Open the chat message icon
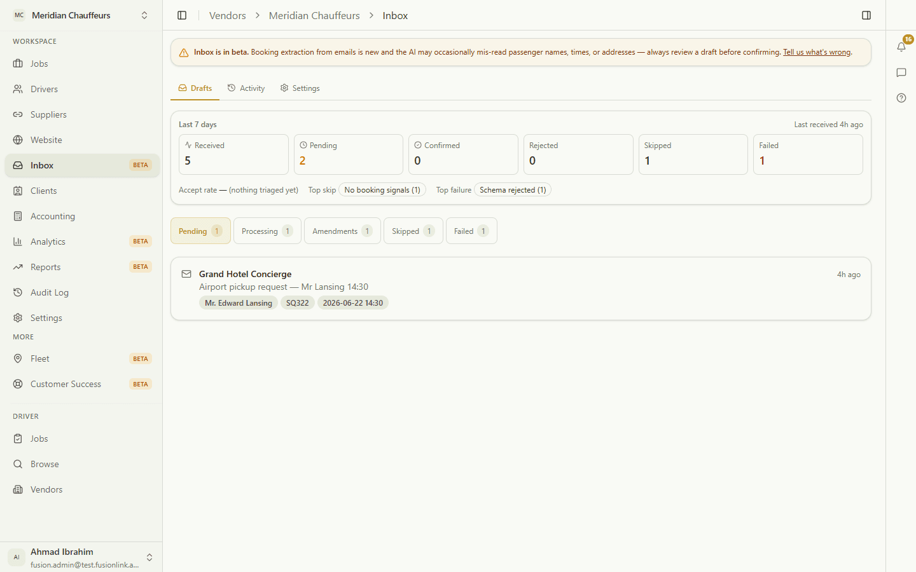The height and width of the screenshot is (572, 916). tap(901, 72)
